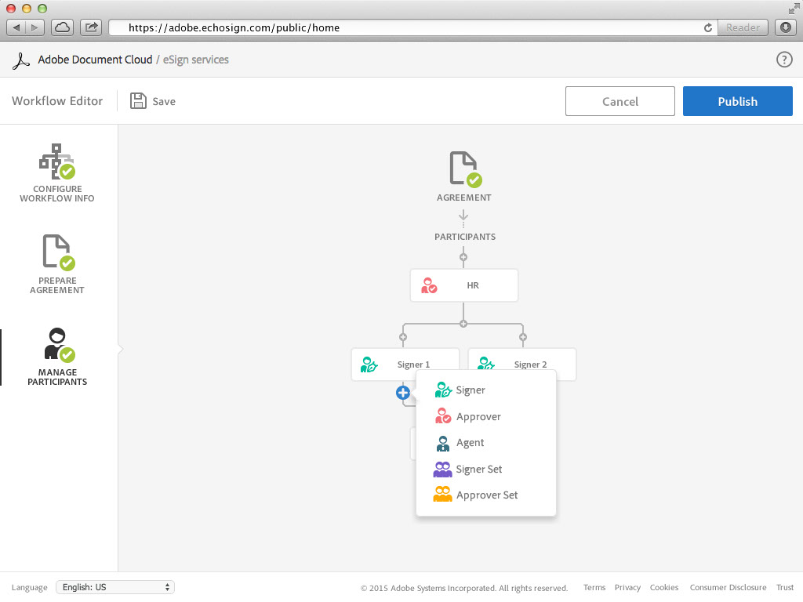This screenshot has width=803, height=602.
Task: Open the Configure Workflow Info step
Action: (x=57, y=172)
